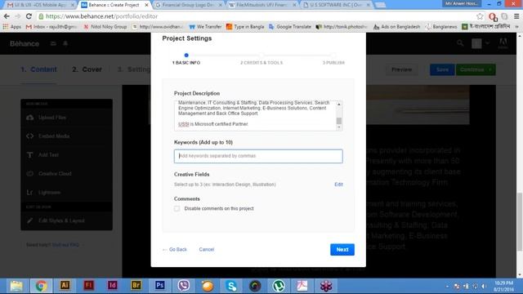
Task: Open Google Translate bookmark
Action: point(290,26)
